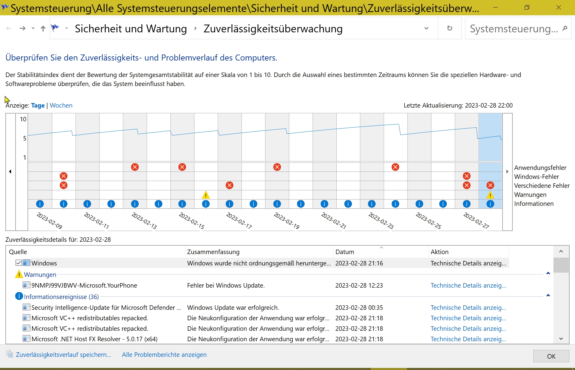Collapse the Warnungen group
575x370 pixels.
pos(548,273)
